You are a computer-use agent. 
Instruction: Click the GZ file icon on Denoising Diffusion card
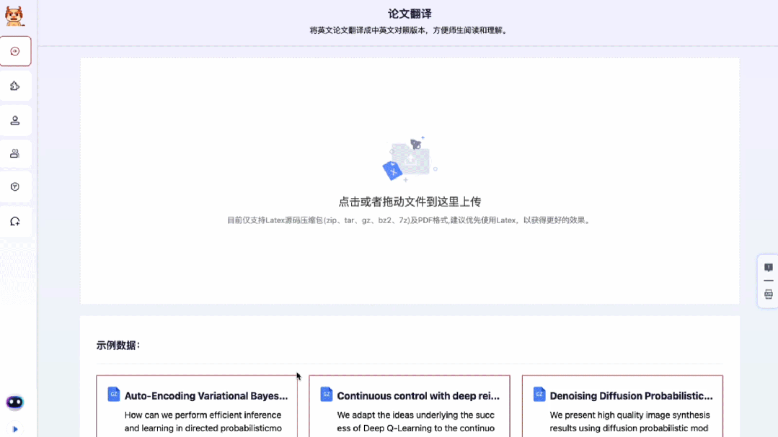(539, 395)
